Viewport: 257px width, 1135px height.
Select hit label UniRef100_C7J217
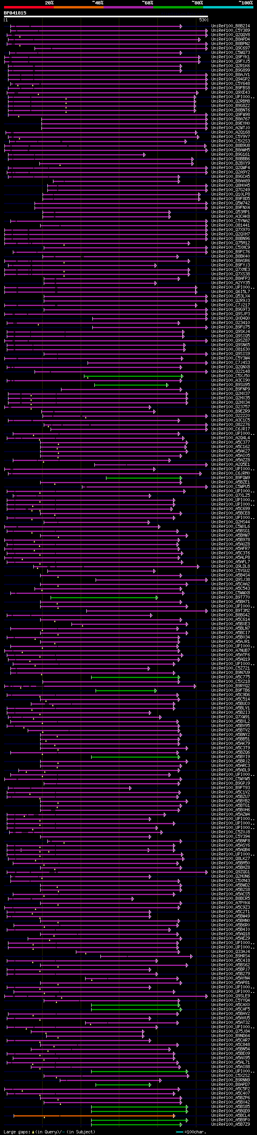coord(230,305)
